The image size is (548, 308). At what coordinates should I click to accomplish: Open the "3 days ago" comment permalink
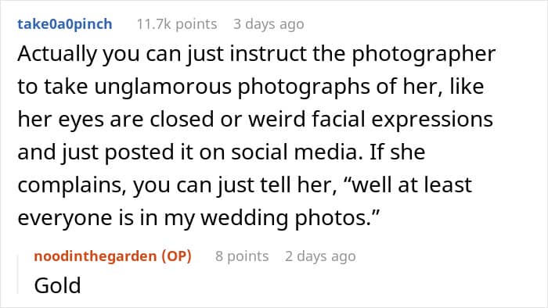269,24
